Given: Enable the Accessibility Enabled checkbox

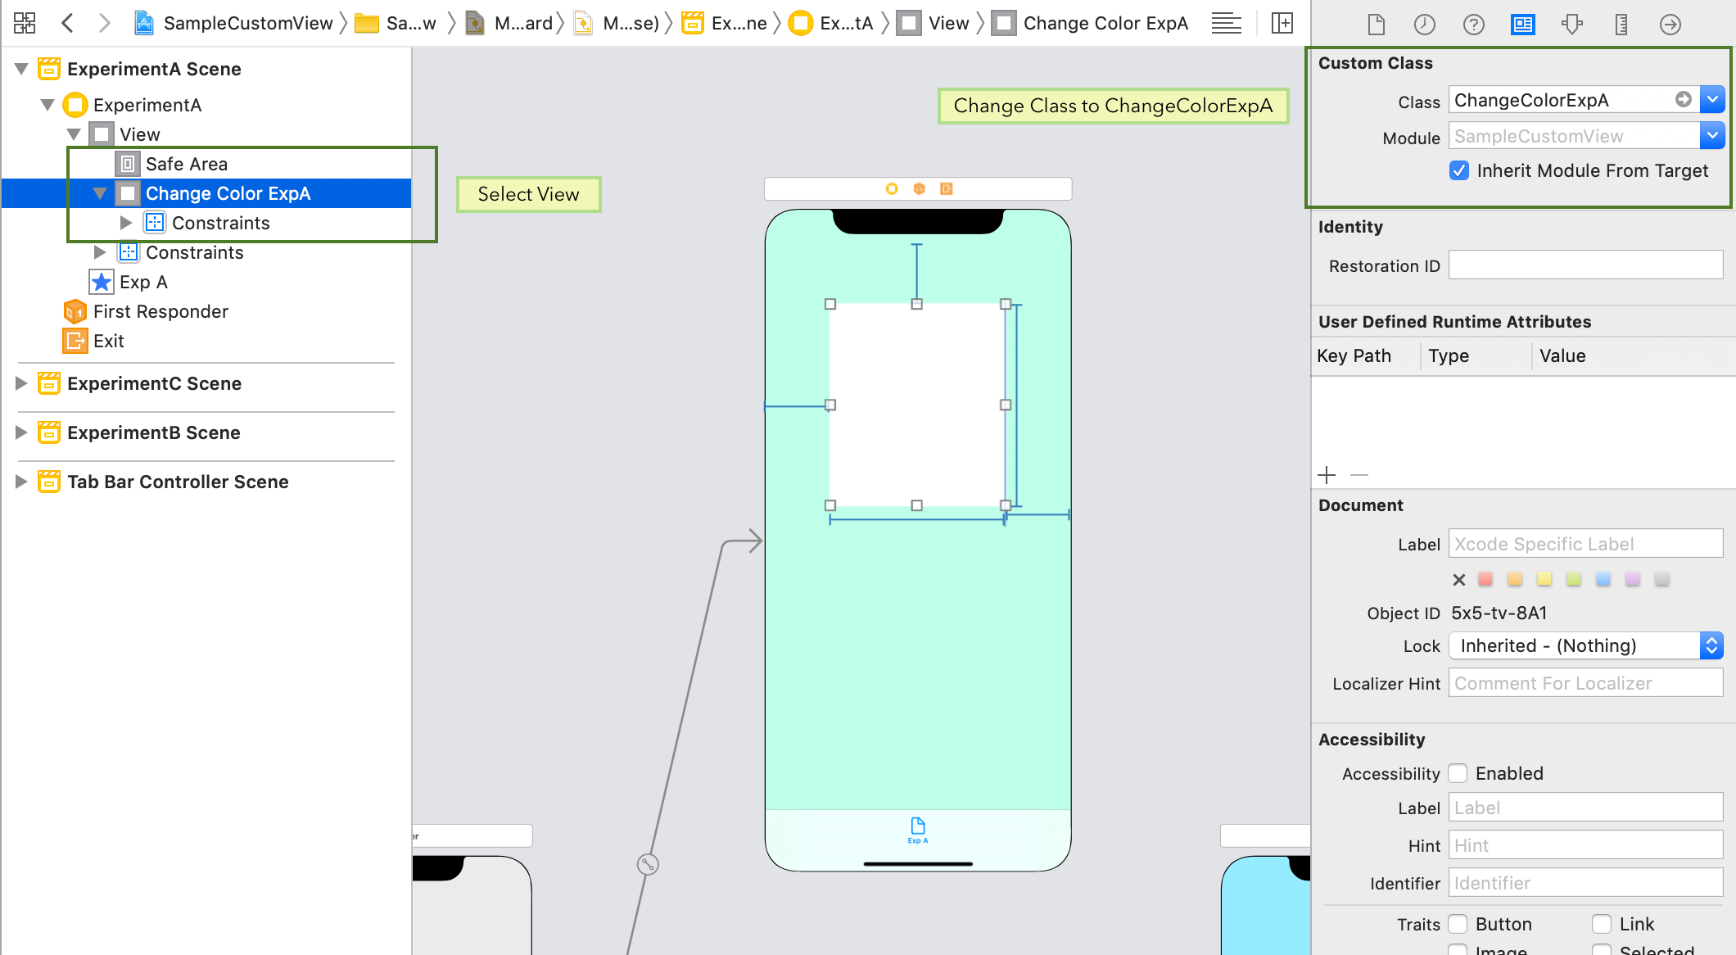Looking at the screenshot, I should [1458, 772].
